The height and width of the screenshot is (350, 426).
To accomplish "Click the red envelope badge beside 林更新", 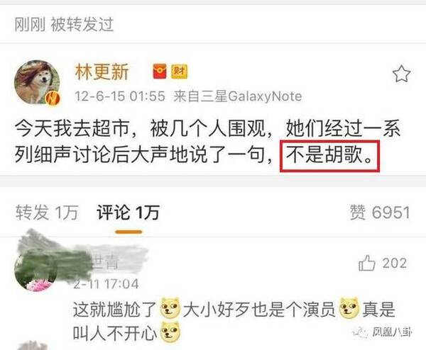I will coord(160,72).
